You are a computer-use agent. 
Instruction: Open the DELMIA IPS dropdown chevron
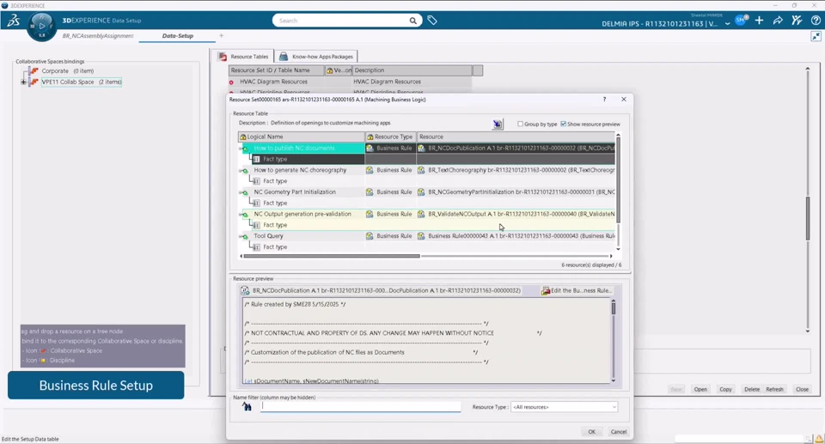tap(727, 24)
